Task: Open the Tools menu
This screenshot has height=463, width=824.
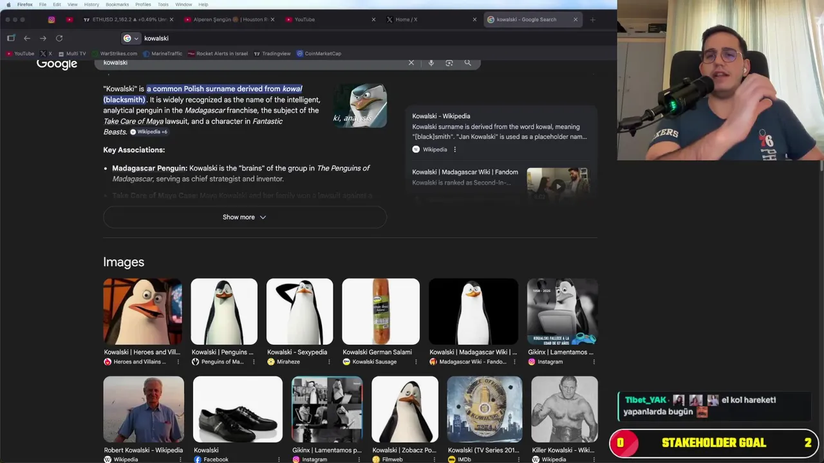Action: coord(163,5)
